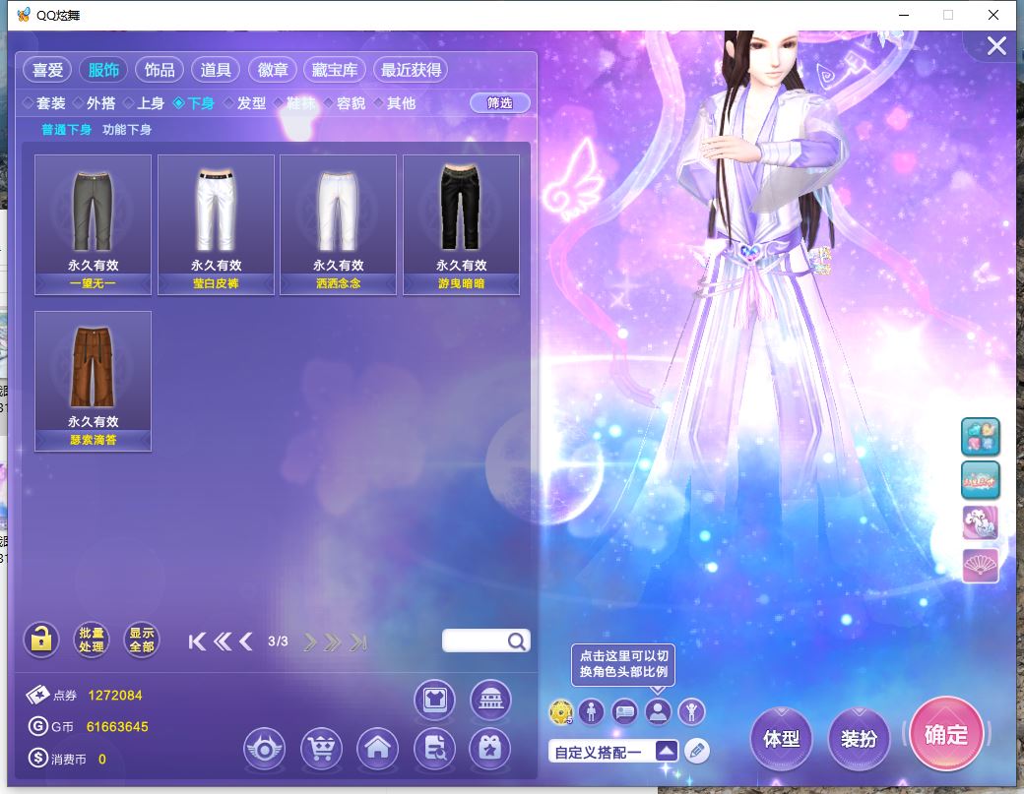The width and height of the screenshot is (1024, 794).
Task: Click the 显示全部 show all button
Action: (142, 640)
